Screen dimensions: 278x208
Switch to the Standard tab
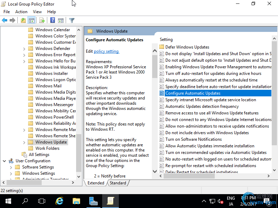tap(118, 183)
